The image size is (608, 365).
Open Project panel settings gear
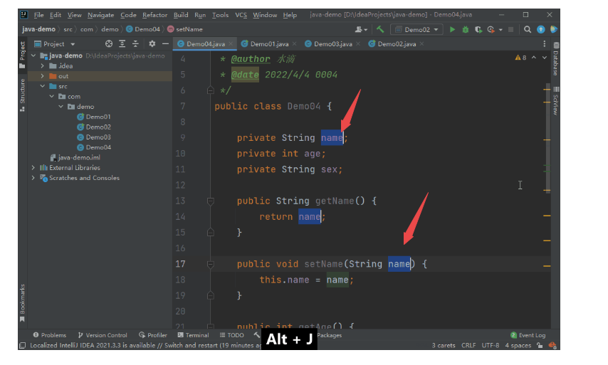point(152,44)
